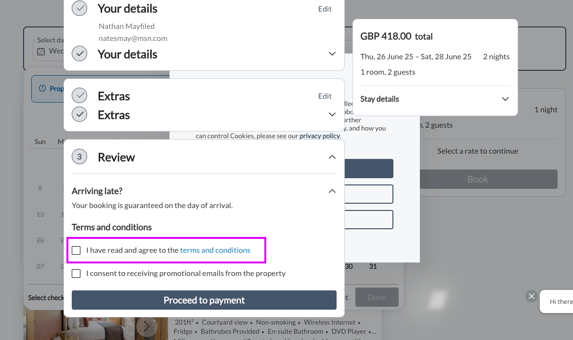Click the step 3 Review number circle
This screenshot has height=340, width=573.
79,157
